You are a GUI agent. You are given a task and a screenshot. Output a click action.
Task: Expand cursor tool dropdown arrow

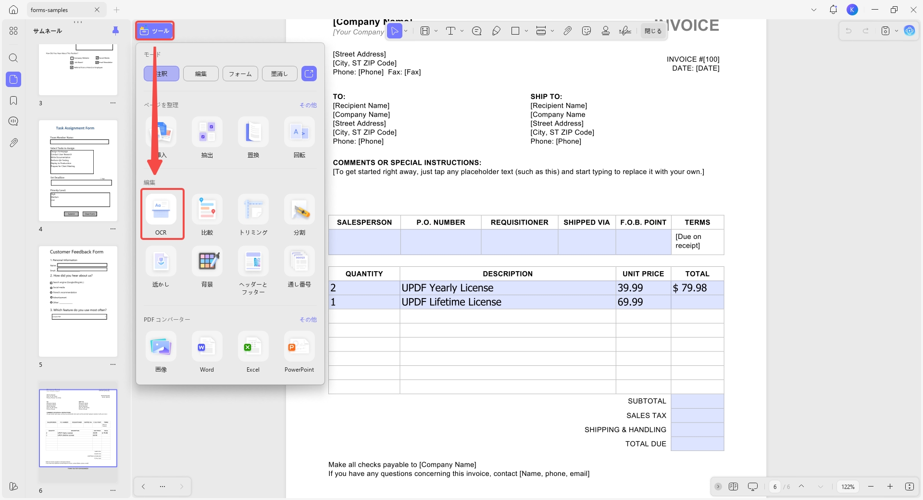pyautogui.click(x=406, y=31)
